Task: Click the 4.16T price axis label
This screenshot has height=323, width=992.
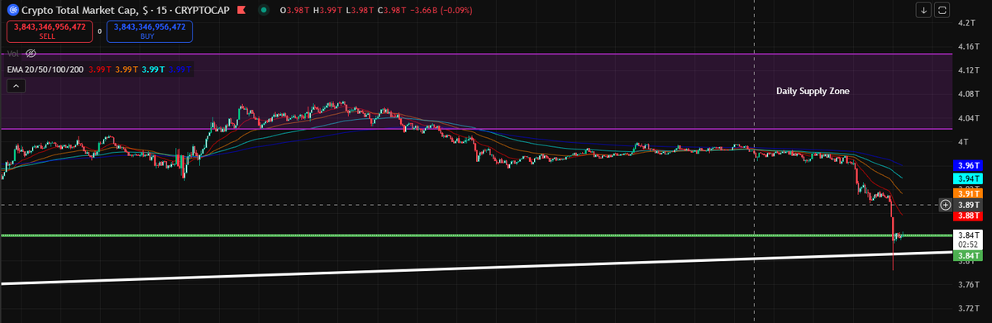Action: pos(969,47)
